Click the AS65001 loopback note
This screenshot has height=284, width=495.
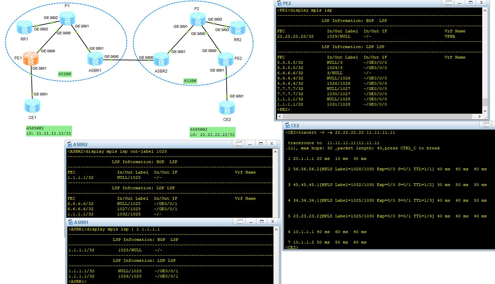point(49,131)
